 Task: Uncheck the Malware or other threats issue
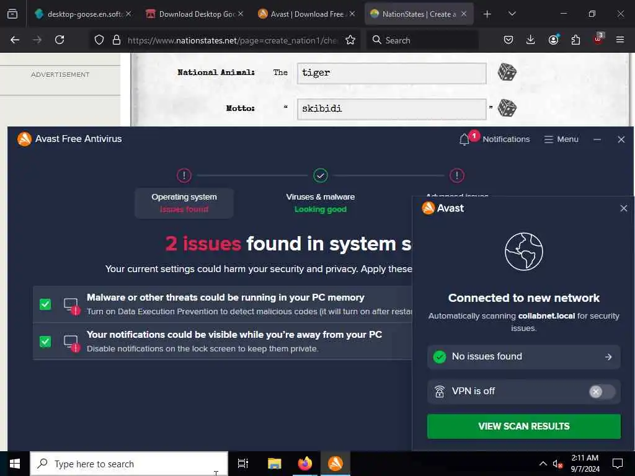pos(45,304)
